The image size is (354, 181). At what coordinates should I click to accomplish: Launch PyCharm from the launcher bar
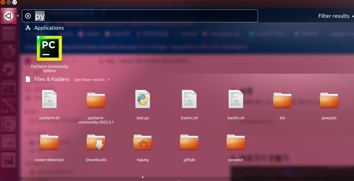9,160
